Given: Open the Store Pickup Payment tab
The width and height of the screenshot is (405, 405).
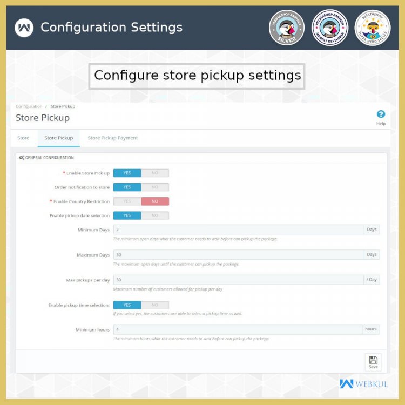Looking at the screenshot, I should click(x=113, y=138).
